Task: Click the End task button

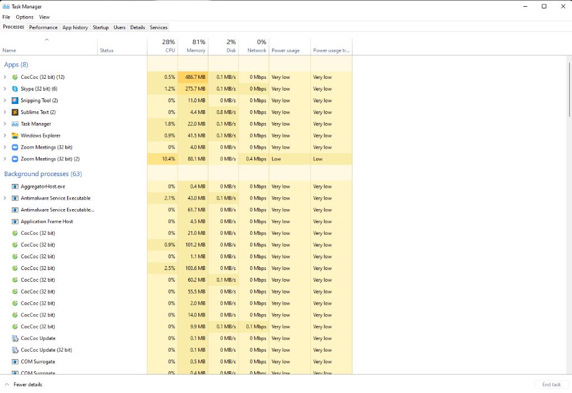Action: point(551,384)
